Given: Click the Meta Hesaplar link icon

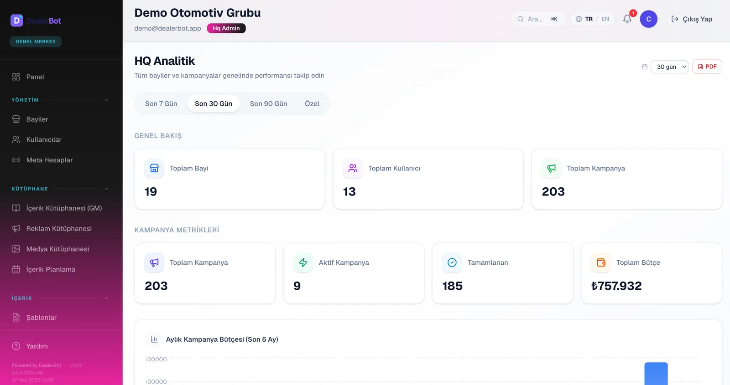Looking at the screenshot, I should (16, 160).
